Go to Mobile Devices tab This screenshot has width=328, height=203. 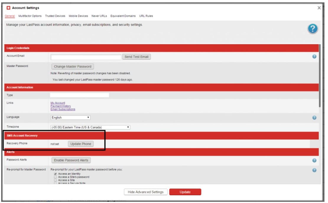pos(78,16)
